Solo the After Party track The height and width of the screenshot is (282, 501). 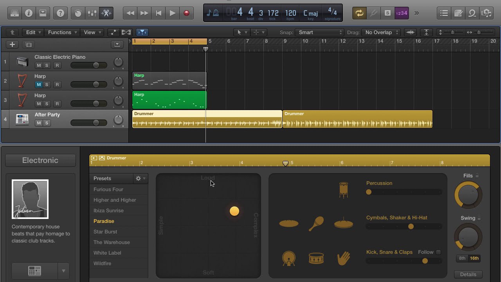pos(47,123)
